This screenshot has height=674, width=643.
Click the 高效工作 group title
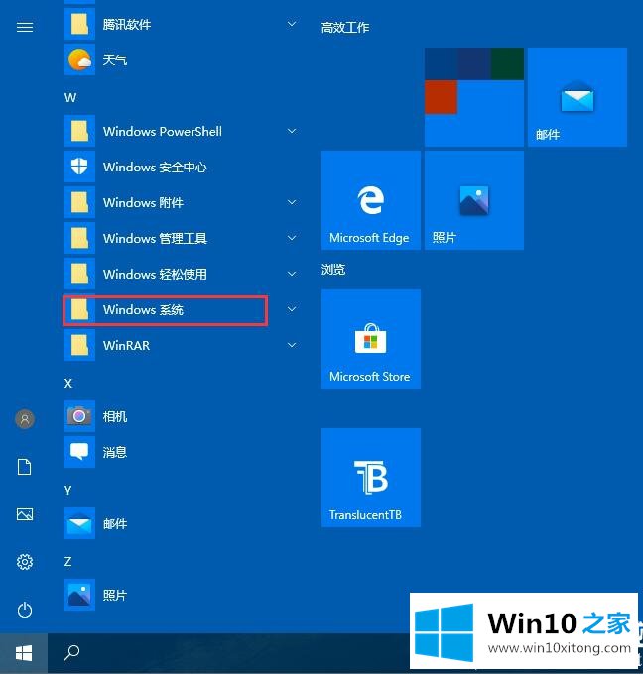[x=345, y=28]
